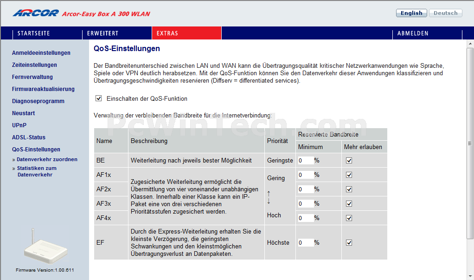The image size is (474, 280).
Task: Click the 'Firmware Version:1.00.611' text
Action: [45, 270]
